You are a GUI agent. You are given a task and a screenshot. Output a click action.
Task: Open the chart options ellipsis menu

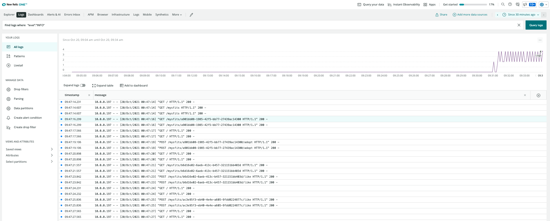tap(540, 40)
